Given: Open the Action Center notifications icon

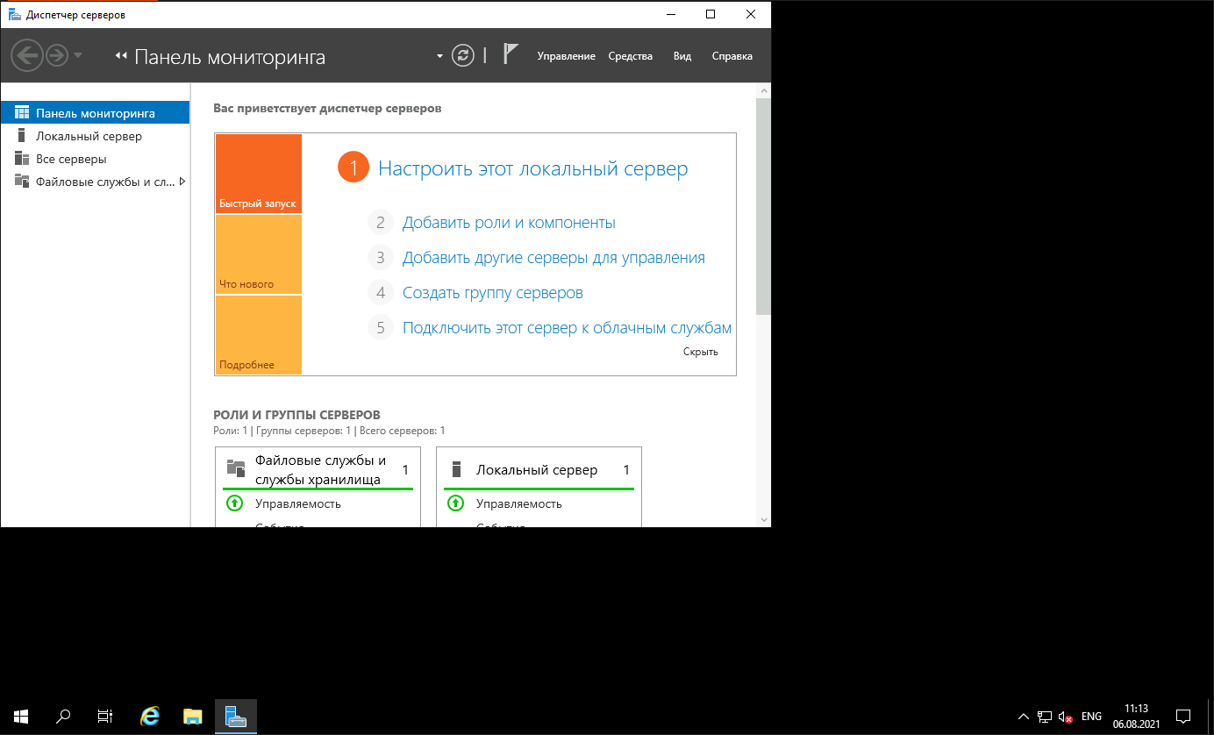Looking at the screenshot, I should (x=1182, y=717).
